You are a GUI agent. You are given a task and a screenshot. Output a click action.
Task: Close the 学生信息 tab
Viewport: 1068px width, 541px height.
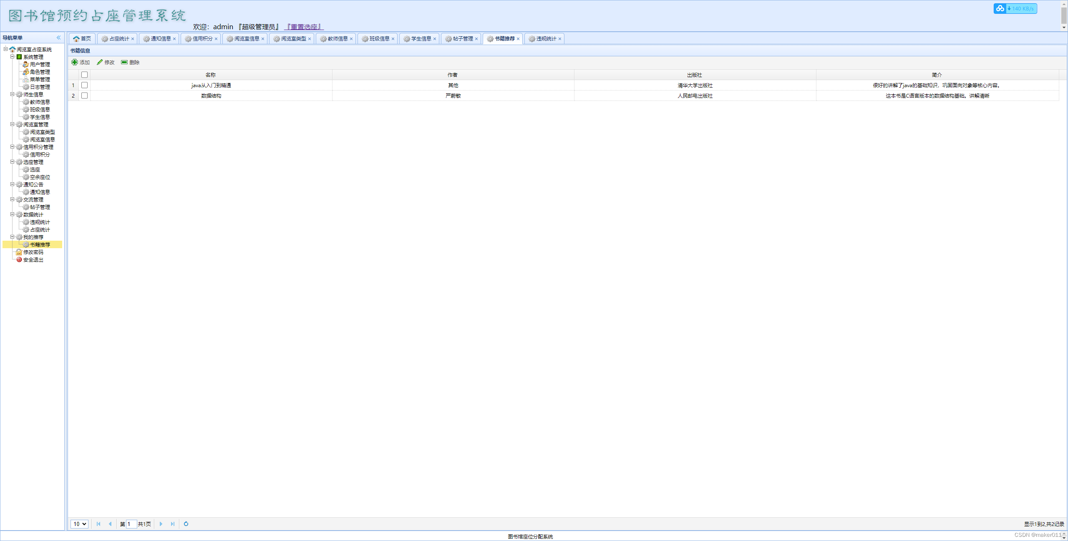[435, 39]
